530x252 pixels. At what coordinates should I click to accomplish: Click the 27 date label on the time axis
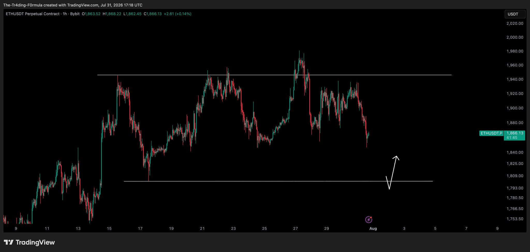click(296, 229)
